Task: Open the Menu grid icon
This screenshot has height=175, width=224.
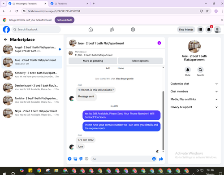Action: tap(200, 30)
